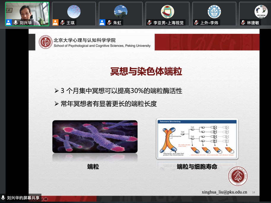
Task: Click the blue avatar icon beside 朱虹
Action: point(102,22)
